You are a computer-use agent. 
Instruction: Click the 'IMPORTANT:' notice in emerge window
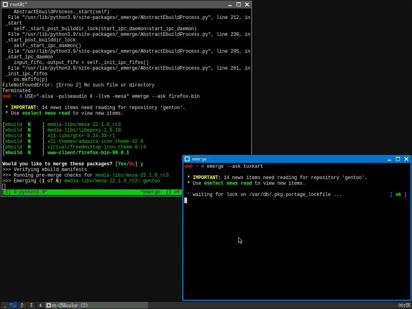coord(207,177)
